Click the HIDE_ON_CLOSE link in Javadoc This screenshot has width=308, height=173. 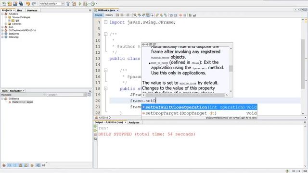pyautogui.click(x=188, y=83)
